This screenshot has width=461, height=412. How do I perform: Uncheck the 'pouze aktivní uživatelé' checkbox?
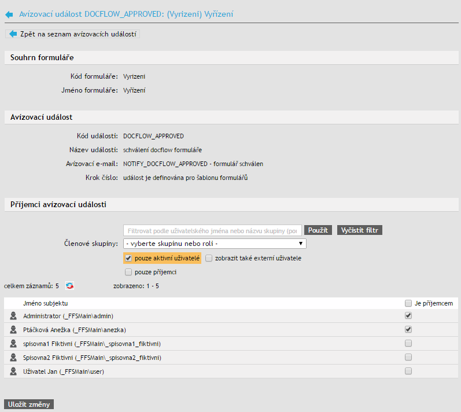[128, 258]
